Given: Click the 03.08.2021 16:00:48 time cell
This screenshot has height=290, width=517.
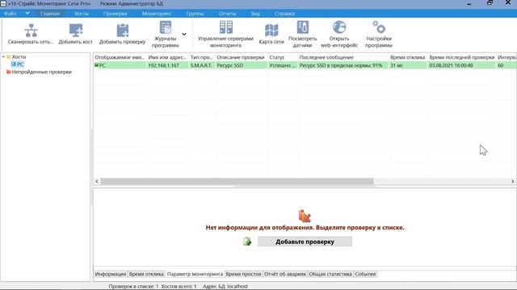Looking at the screenshot, I should click(x=461, y=65).
